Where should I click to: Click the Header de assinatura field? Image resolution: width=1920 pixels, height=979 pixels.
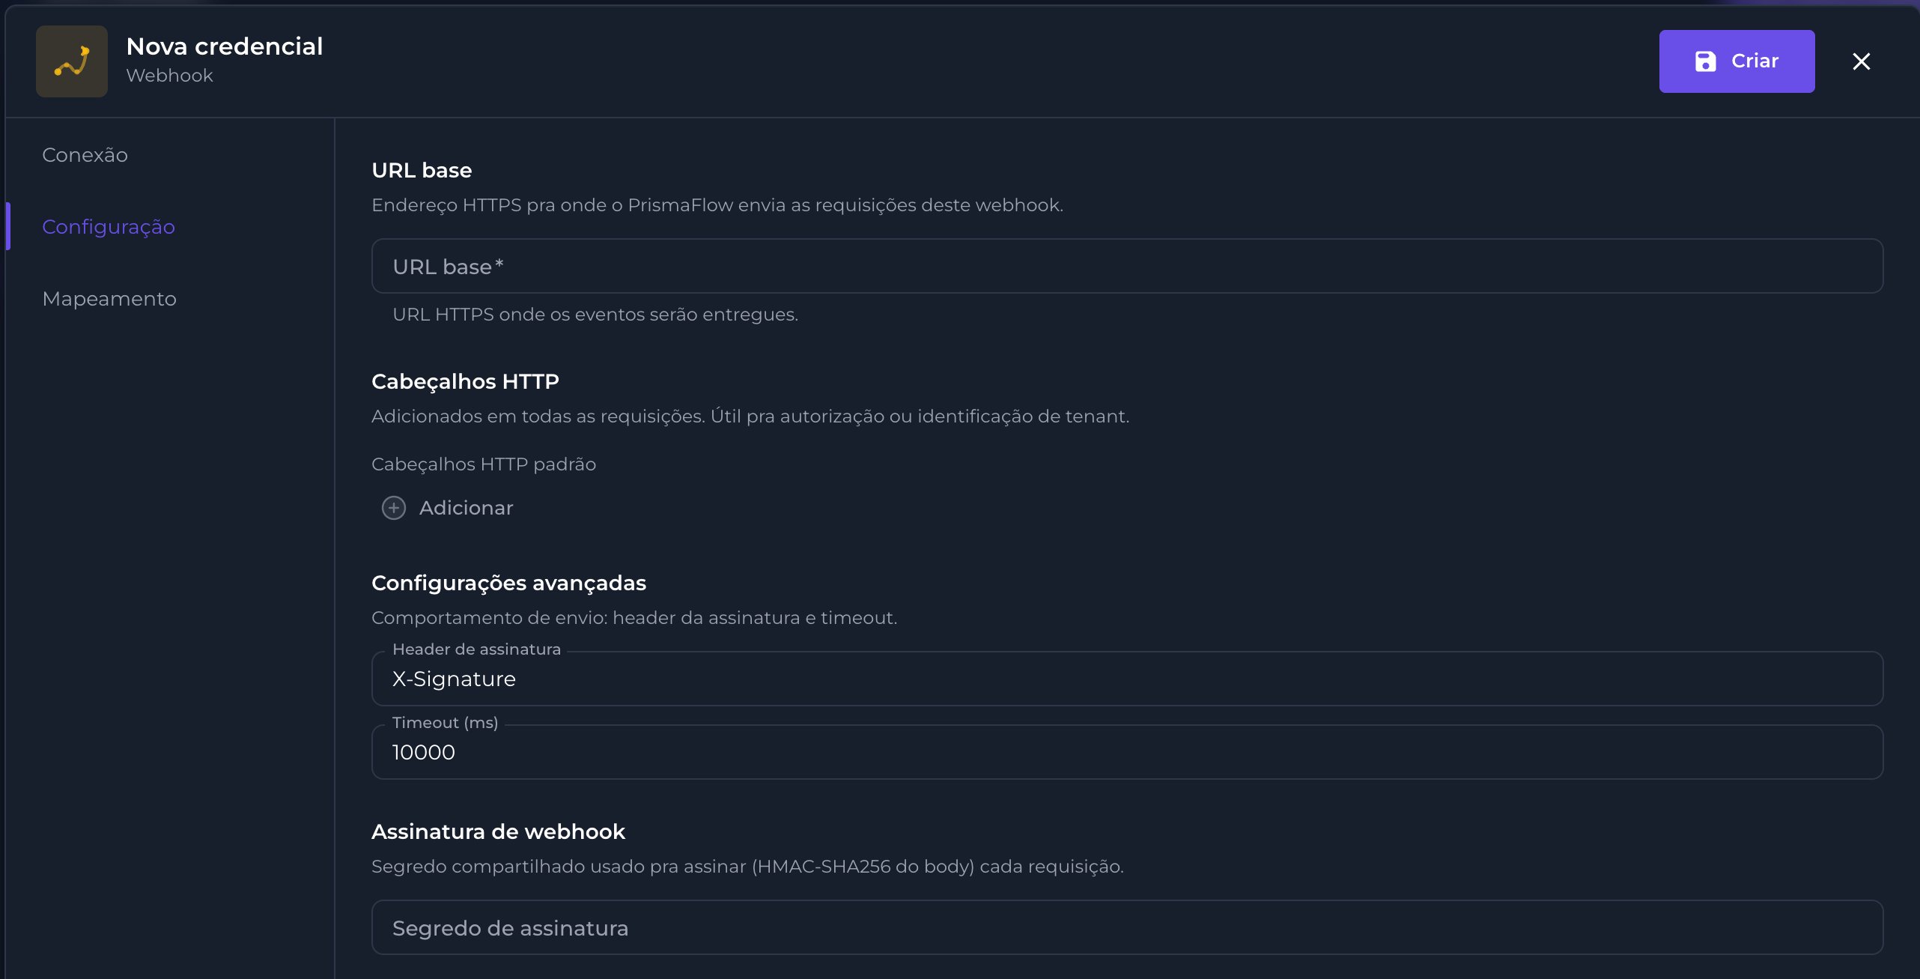(1127, 679)
